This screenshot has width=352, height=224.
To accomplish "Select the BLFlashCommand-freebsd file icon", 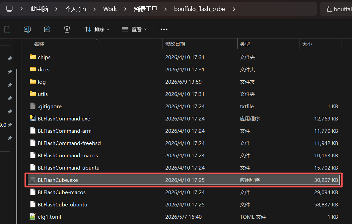I will tap(33, 143).
